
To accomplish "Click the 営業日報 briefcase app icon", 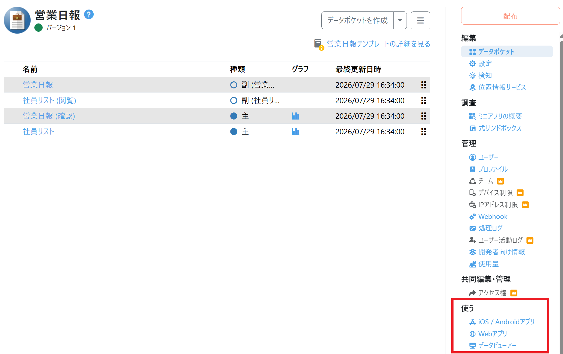I will [x=17, y=20].
